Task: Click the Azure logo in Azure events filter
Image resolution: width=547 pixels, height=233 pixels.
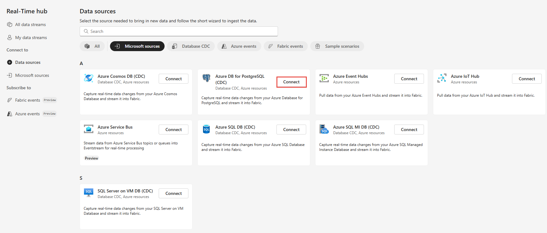Action: coord(224,46)
